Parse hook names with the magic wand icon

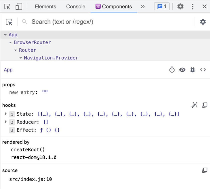(194, 105)
